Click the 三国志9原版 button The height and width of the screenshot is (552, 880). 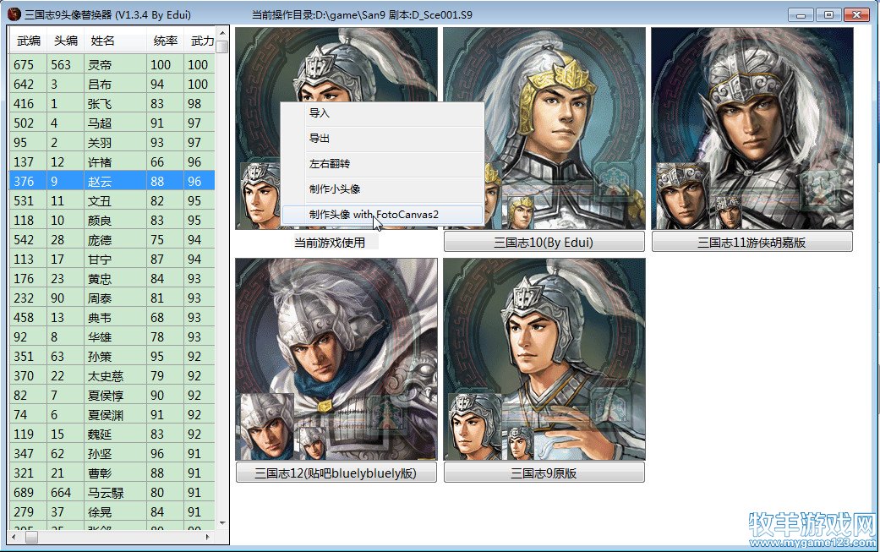(x=544, y=473)
